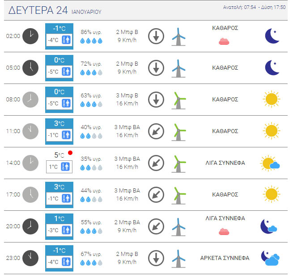Click the 86% humidity text at 02:00
The width and height of the screenshot is (293, 276).
91,32
